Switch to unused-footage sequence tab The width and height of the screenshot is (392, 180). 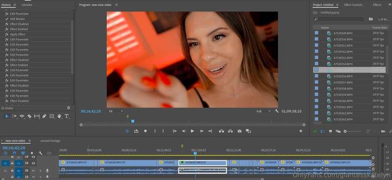(50, 141)
